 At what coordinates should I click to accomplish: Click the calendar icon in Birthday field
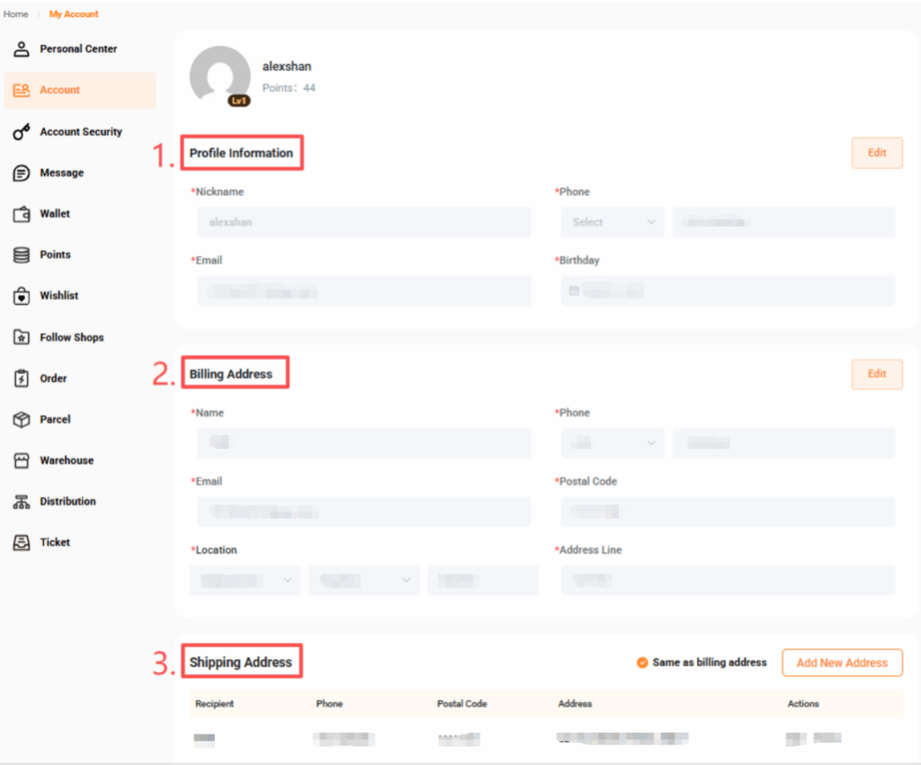tap(574, 291)
